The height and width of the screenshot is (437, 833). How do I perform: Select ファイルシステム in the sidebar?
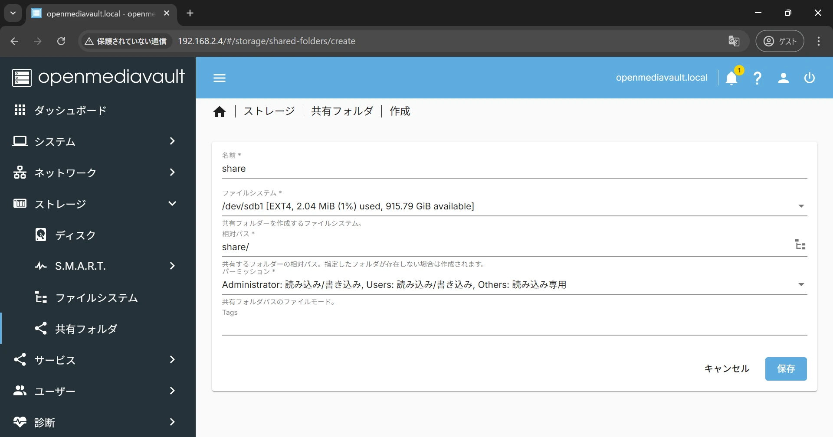click(x=98, y=297)
